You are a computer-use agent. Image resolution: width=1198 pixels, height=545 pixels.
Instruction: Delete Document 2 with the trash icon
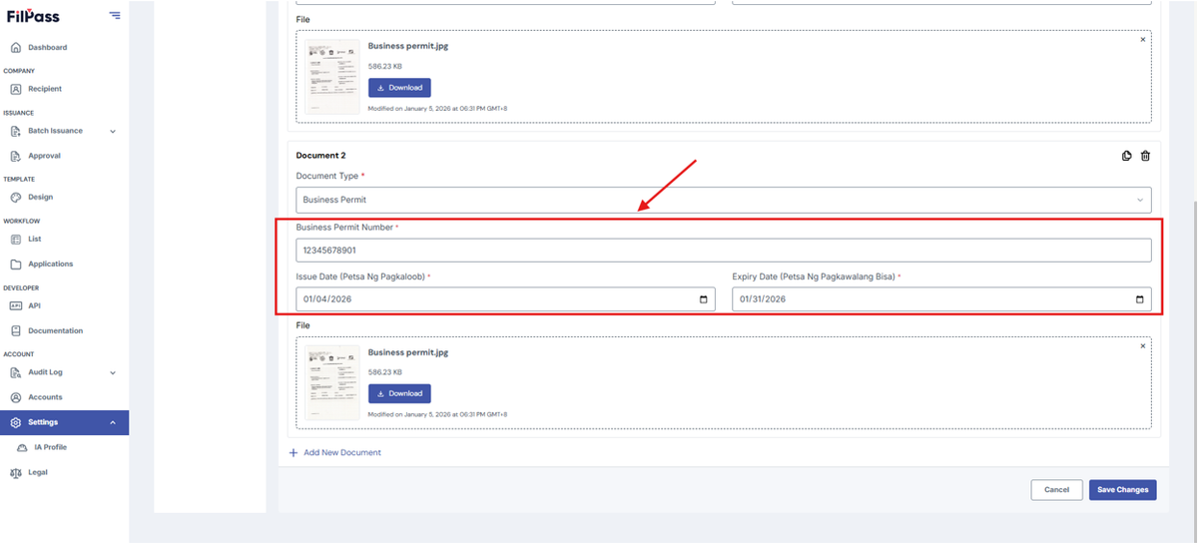[x=1145, y=156]
